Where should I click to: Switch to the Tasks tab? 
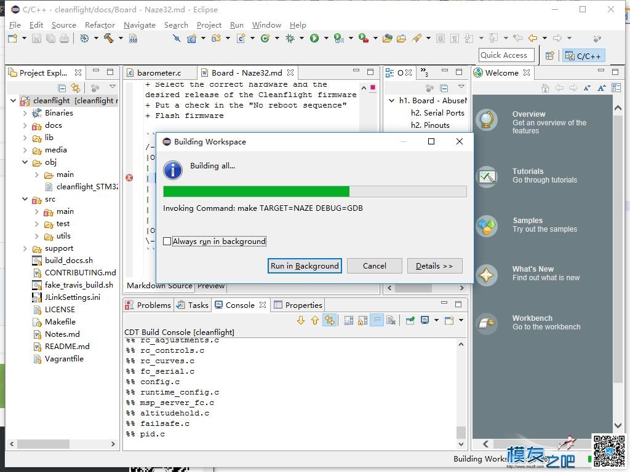coord(193,305)
